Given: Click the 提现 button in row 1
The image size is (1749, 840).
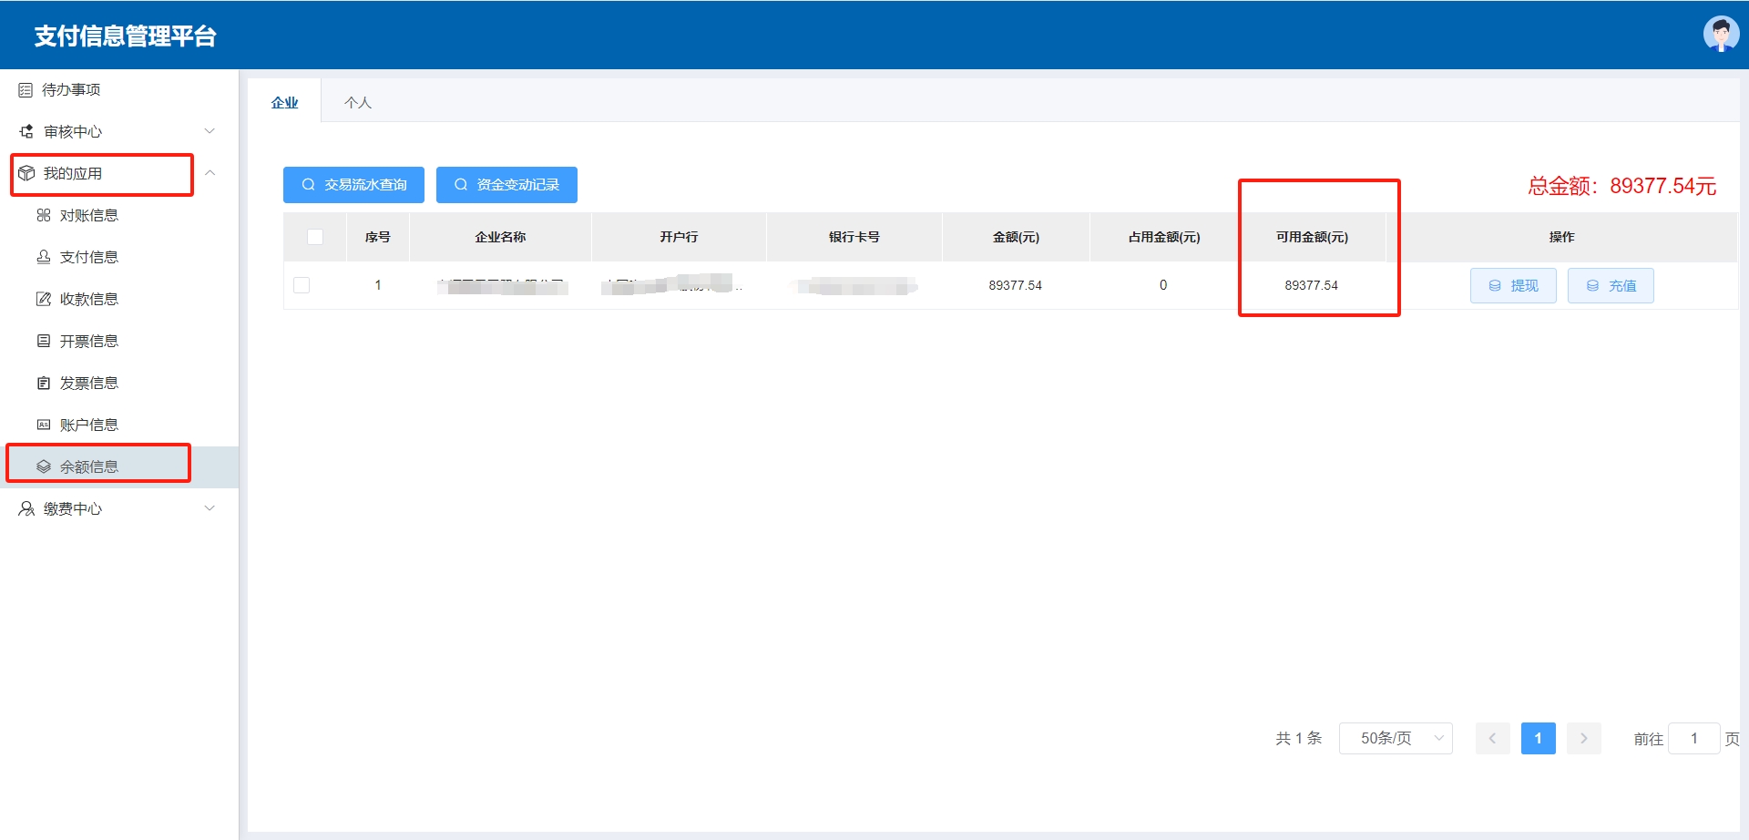Looking at the screenshot, I should (x=1513, y=286).
